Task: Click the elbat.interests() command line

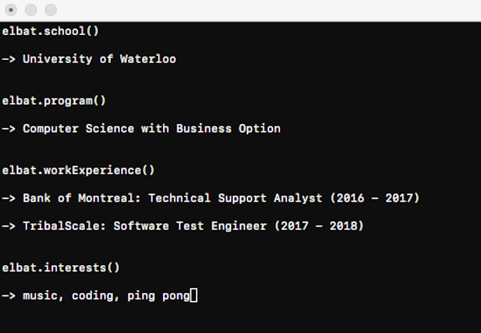Action: (x=61, y=267)
